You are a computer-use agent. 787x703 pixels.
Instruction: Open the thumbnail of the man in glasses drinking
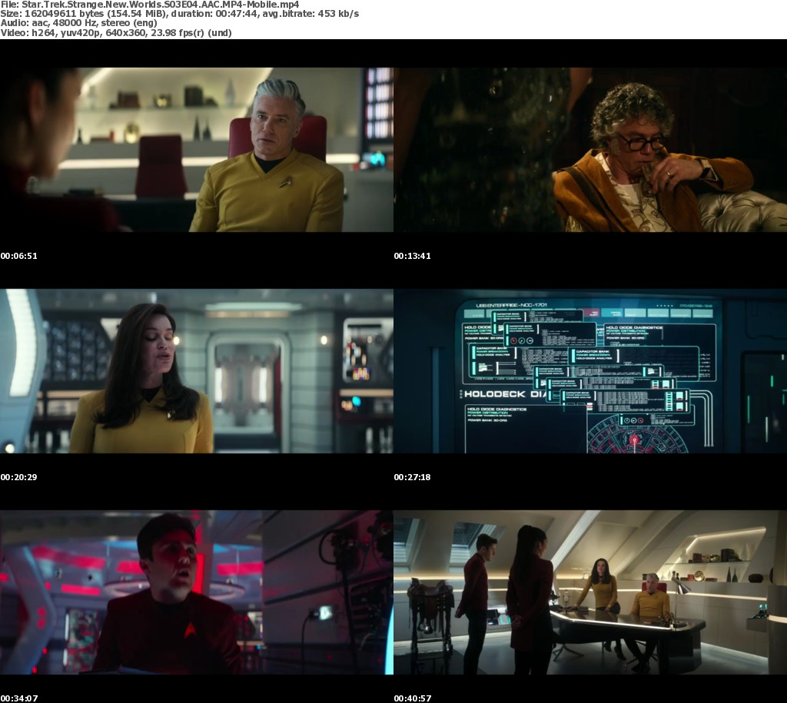point(590,150)
